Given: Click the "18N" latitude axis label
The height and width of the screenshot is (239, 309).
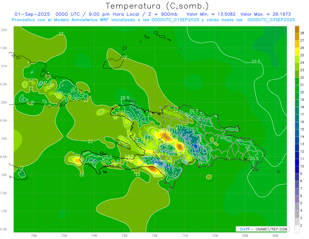Looking at the screenshot, I should click(x=4, y=175).
